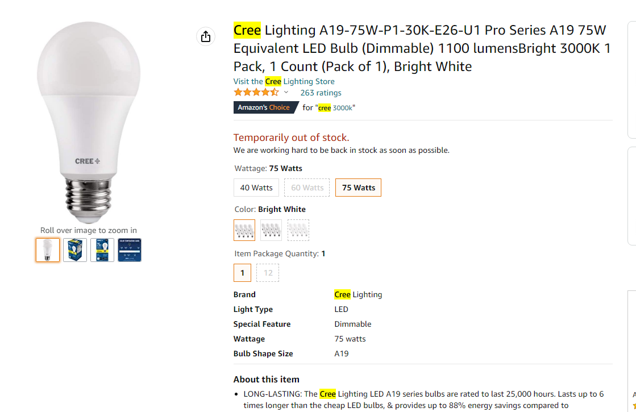The width and height of the screenshot is (636, 412).
Task: Show the first bulb thumbnail image
Action: 48,250
